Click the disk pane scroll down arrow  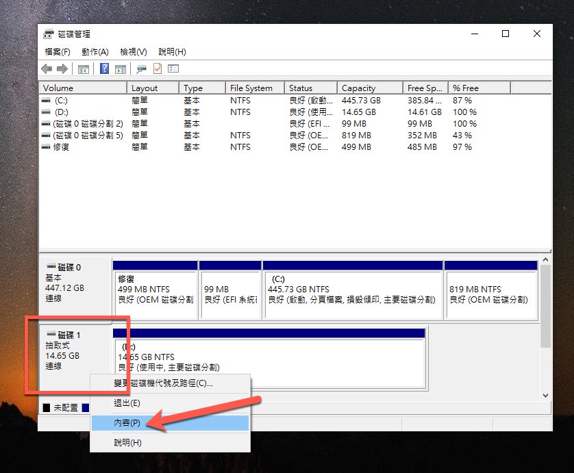[545, 396]
